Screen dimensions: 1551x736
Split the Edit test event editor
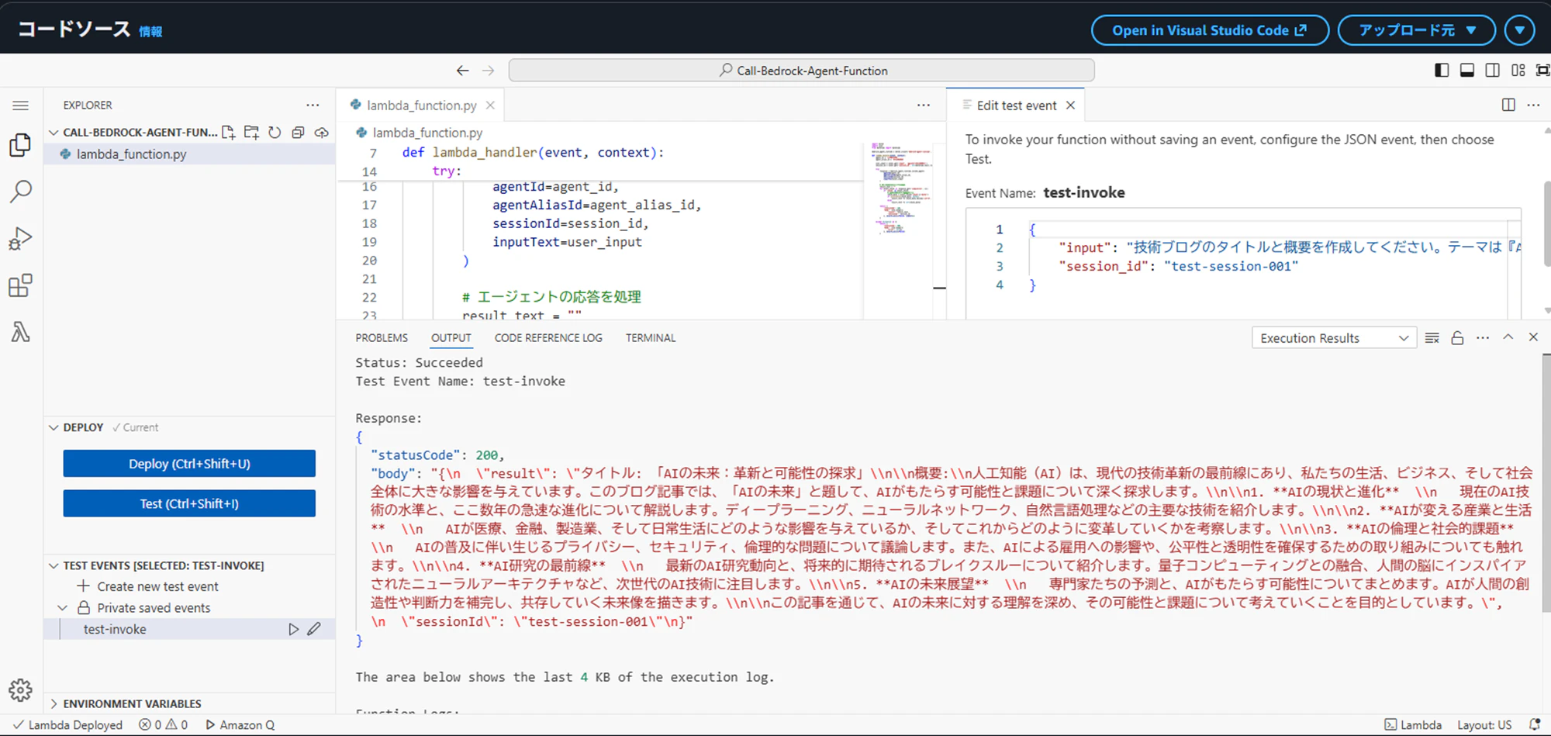1508,105
